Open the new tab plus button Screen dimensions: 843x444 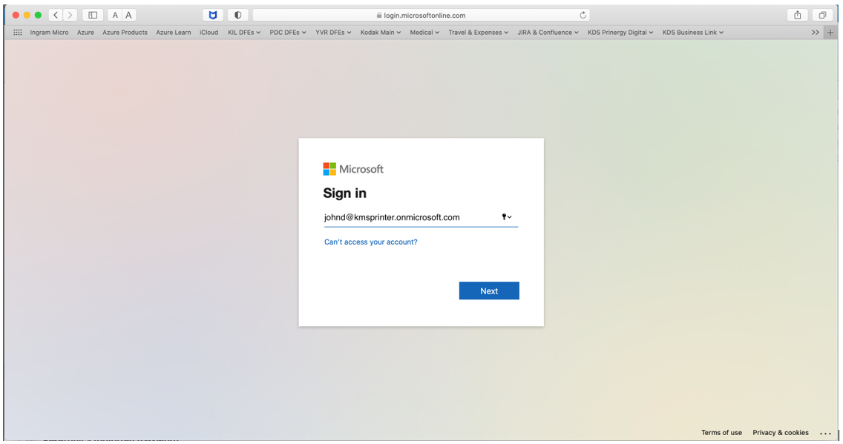click(x=830, y=32)
